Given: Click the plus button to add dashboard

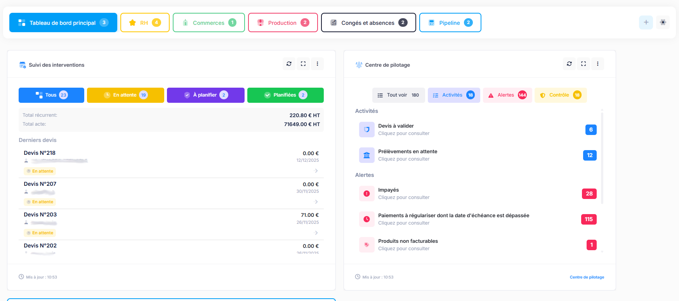Looking at the screenshot, I should (646, 22).
